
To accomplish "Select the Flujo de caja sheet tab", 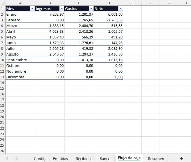I will click(x=129, y=158).
